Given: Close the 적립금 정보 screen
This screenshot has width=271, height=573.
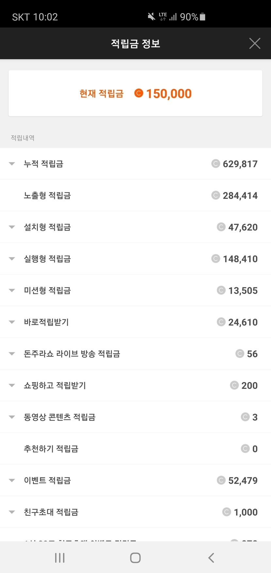Looking at the screenshot, I should pos(255,43).
